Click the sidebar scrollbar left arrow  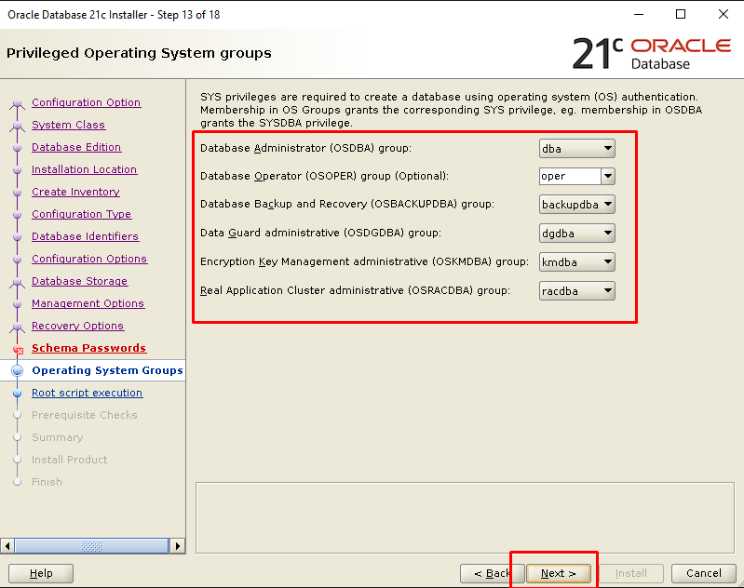7,546
